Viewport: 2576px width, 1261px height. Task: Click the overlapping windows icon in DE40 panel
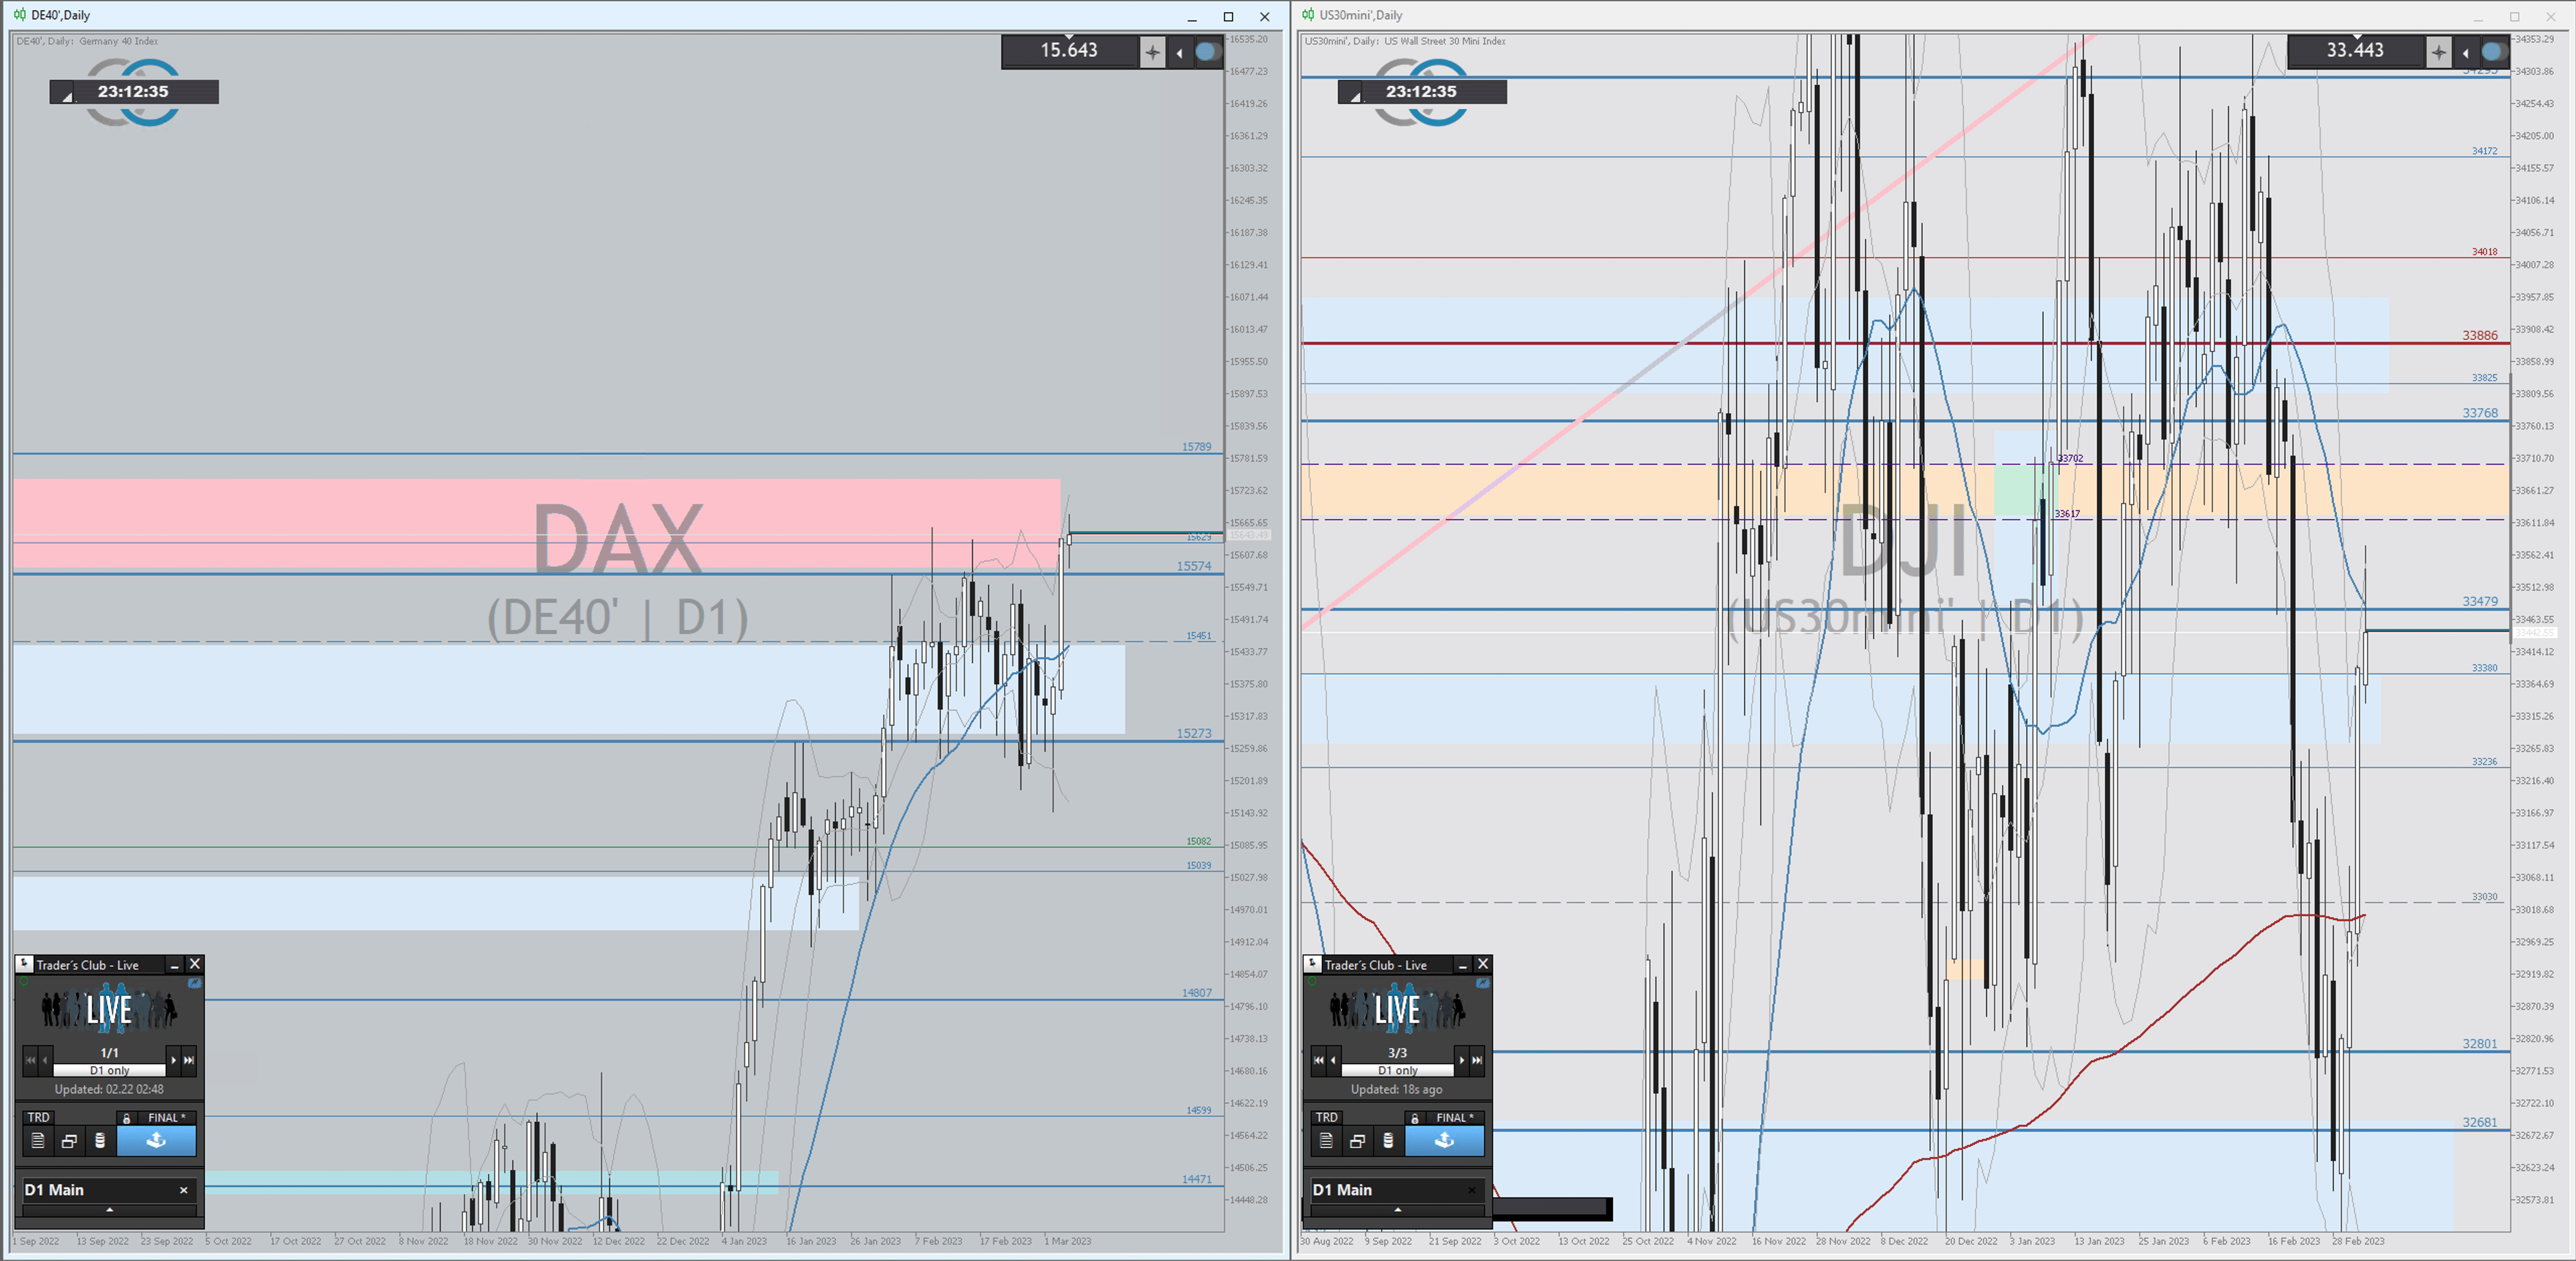point(69,1140)
